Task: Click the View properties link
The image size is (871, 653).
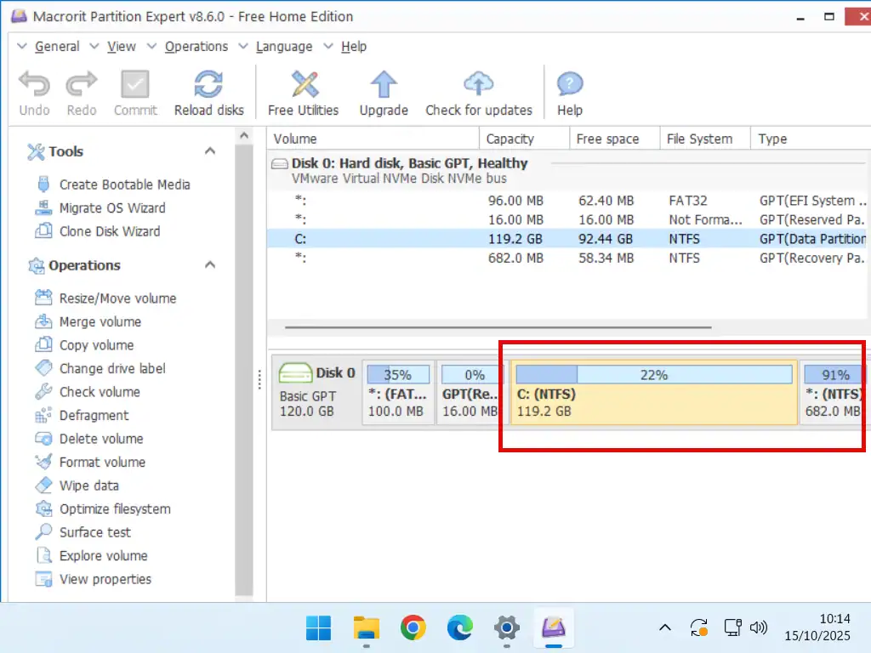Action: pos(105,579)
